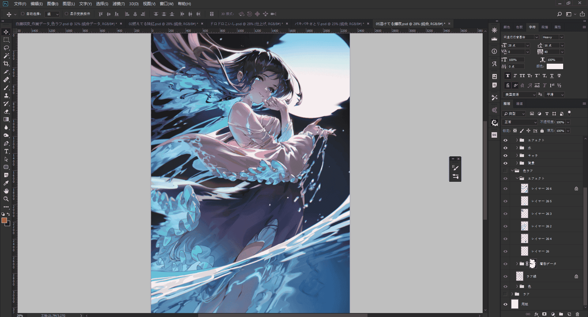Toggle faux bold in Character panel
This screenshot has height=317, width=588.
[508, 76]
